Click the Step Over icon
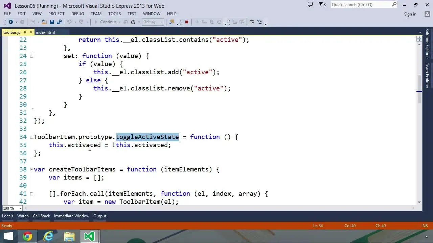Viewport: 433px width, 243px height. point(212,22)
